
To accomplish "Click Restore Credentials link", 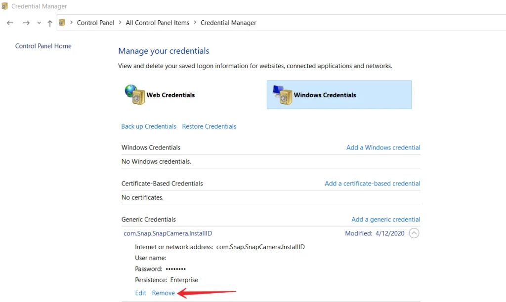I will click(x=209, y=126).
